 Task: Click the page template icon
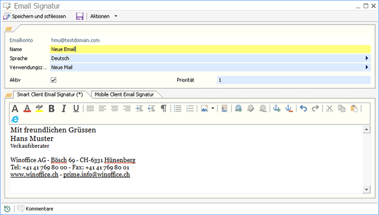224,109
